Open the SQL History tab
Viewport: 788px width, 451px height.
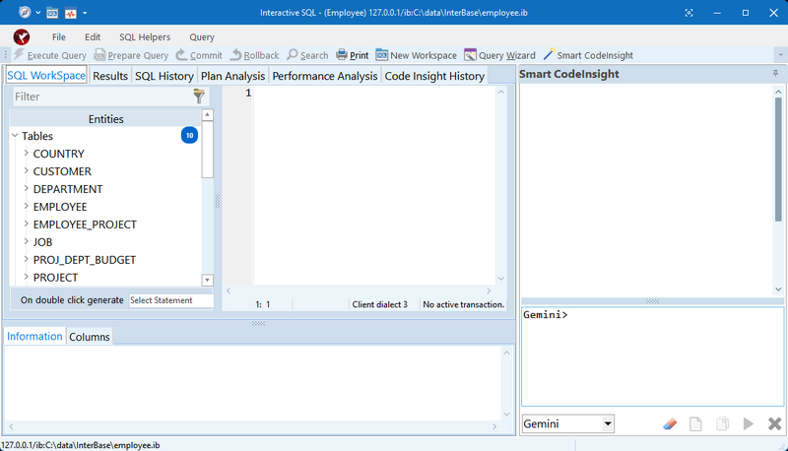(164, 76)
